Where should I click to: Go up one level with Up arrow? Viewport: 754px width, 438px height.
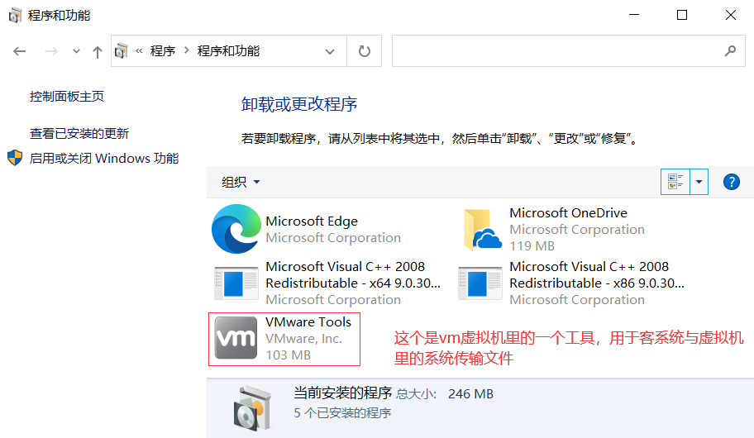pos(98,51)
